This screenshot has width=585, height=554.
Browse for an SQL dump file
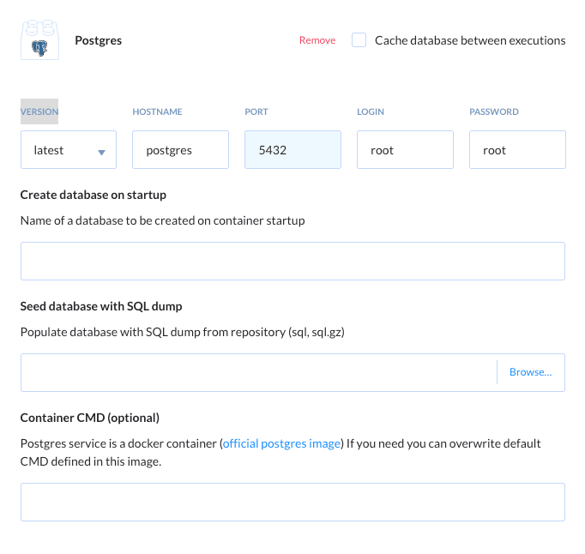530,372
